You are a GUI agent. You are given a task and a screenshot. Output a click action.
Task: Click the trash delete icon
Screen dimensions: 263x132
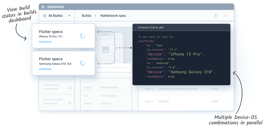(x=215, y=16)
